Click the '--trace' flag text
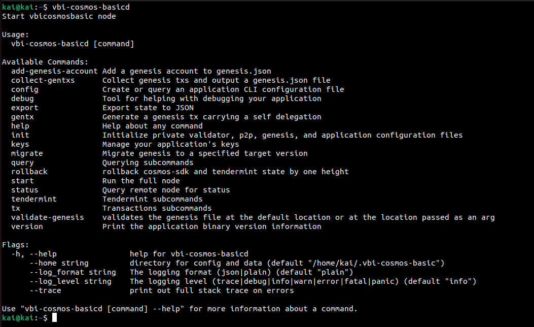534x327 pixels. pos(45,290)
